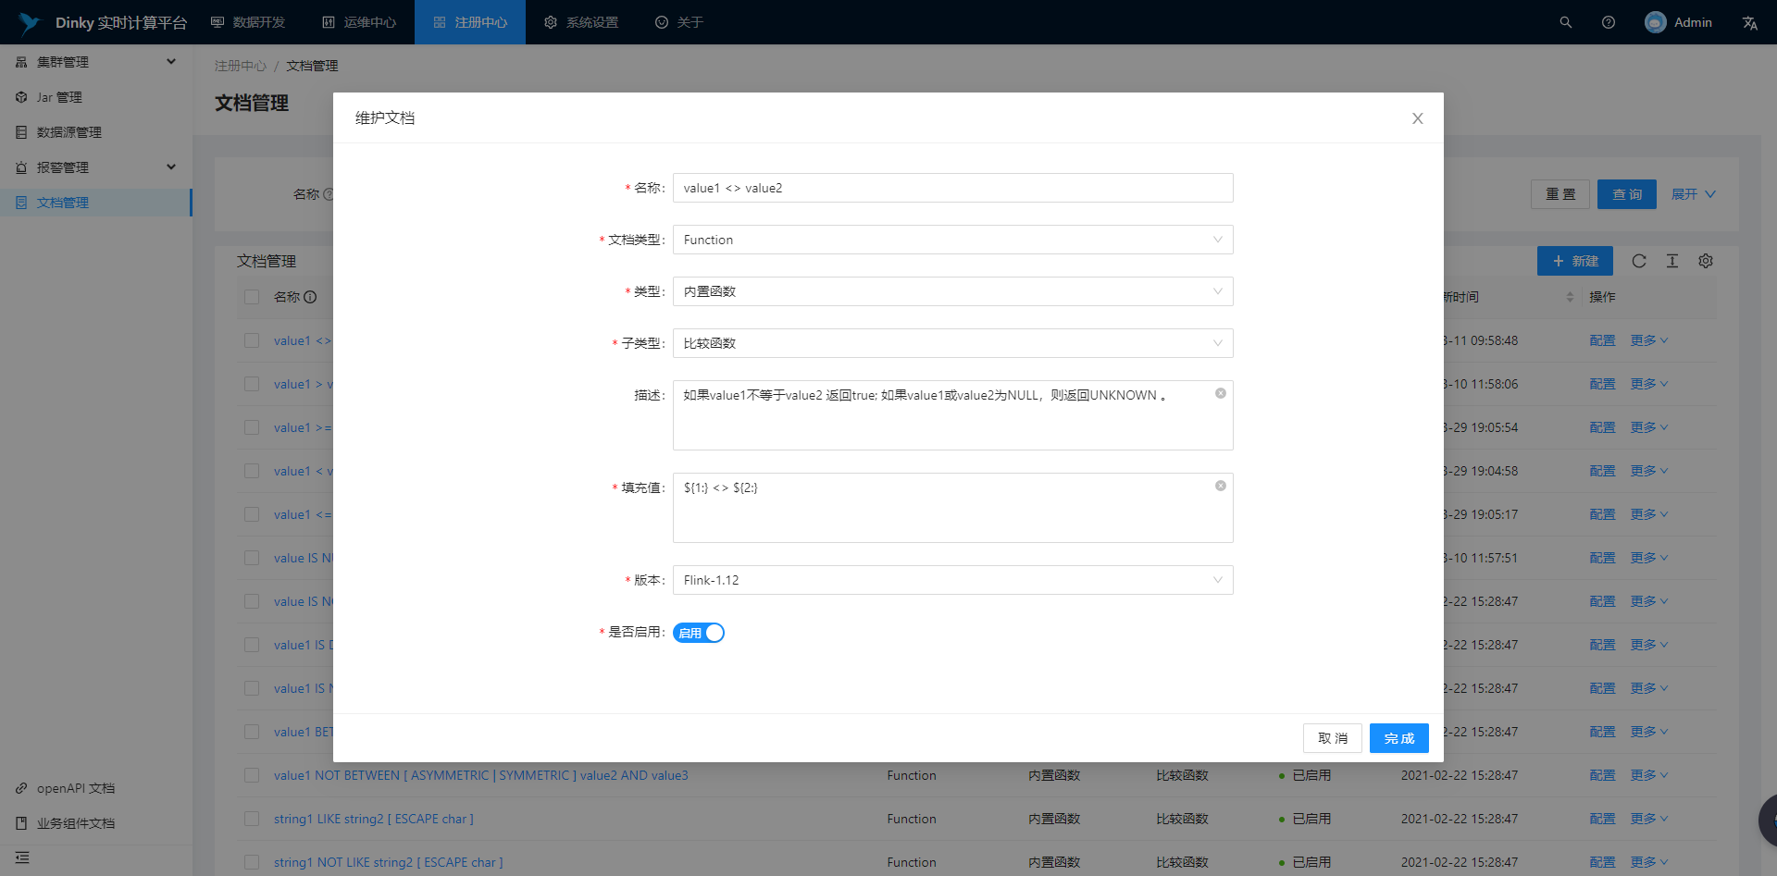This screenshot has width=1777, height=876.
Task: Open 数据源管理 in sidebar
Action: click(96, 132)
